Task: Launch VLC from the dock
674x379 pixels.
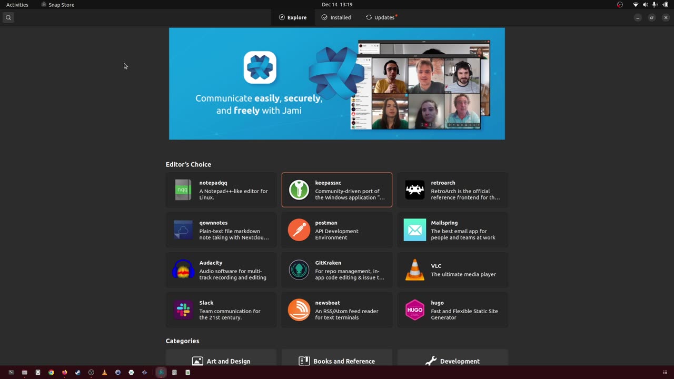Action: tap(104, 372)
